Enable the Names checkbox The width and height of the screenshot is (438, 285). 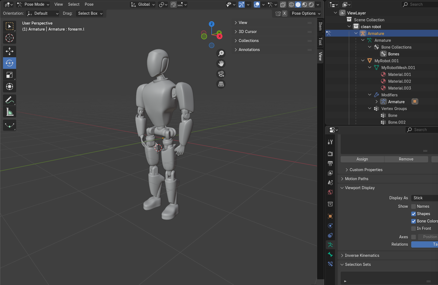tap(413, 206)
